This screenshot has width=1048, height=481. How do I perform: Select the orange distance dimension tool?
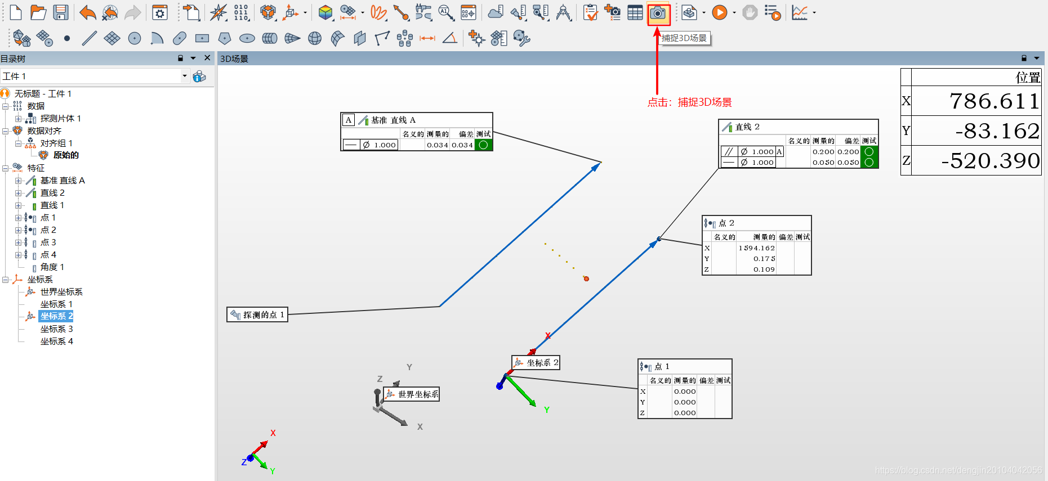click(427, 38)
